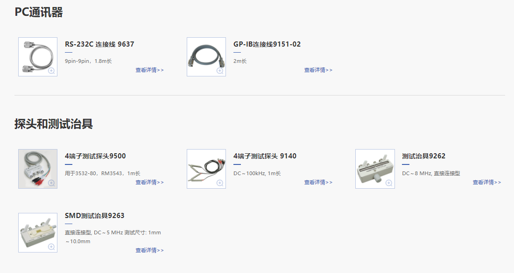Viewport: 514px width, 273px height.
Task: Click magnifier icon on GP-IB cable 9151-02 image
Action: tap(220, 71)
